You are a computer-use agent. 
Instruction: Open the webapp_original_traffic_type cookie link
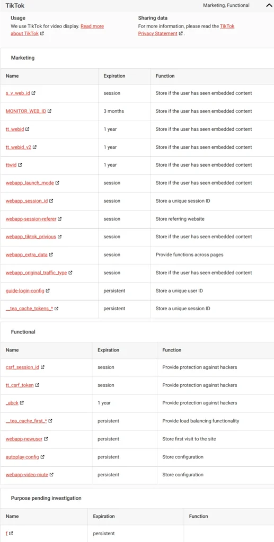[37, 273]
